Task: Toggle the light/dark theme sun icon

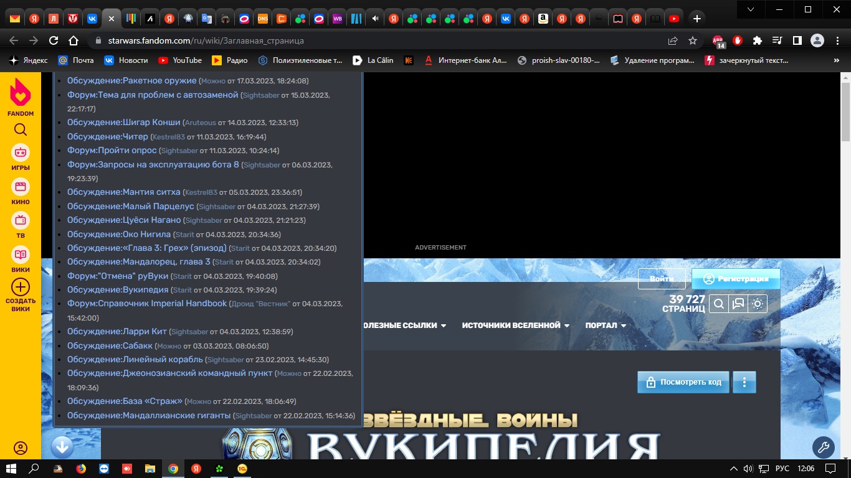Action: coord(758,304)
